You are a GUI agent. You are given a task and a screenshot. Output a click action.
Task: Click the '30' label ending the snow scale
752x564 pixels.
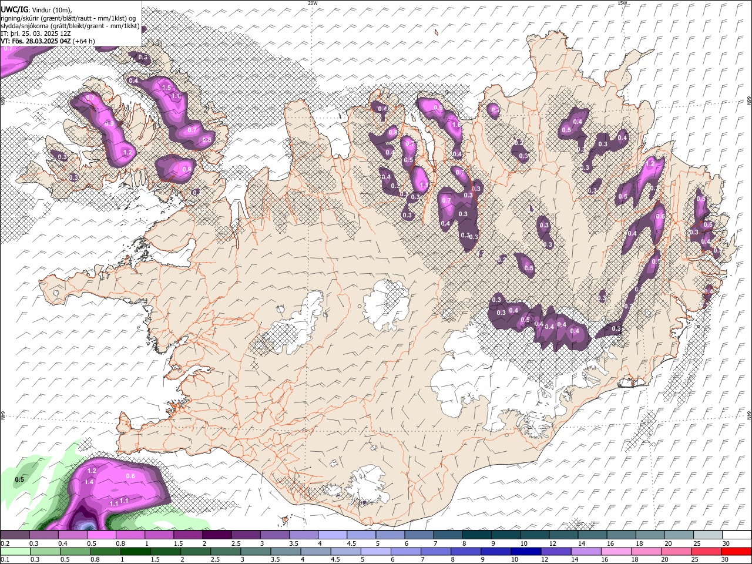tap(726, 543)
